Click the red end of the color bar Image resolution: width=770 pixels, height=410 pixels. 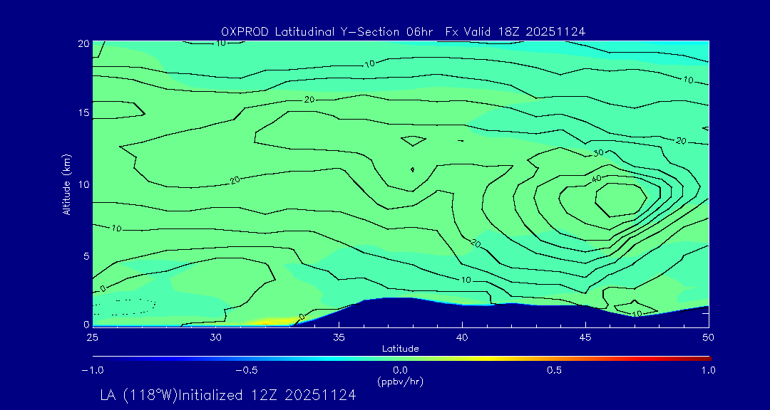tap(702, 358)
